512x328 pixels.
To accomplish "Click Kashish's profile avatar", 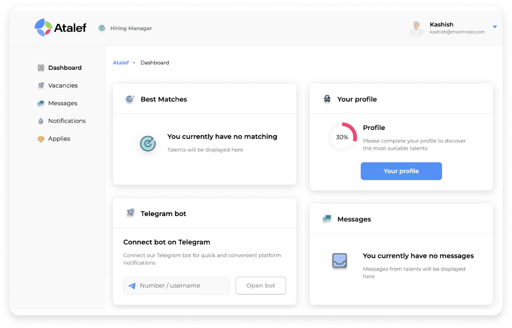I will pyautogui.click(x=416, y=28).
